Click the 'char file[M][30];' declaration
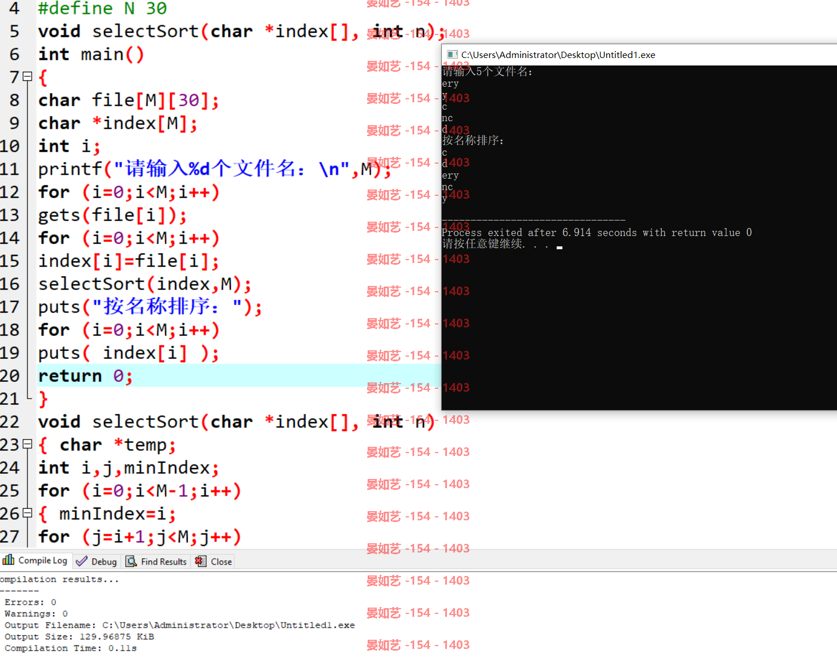 [129, 100]
